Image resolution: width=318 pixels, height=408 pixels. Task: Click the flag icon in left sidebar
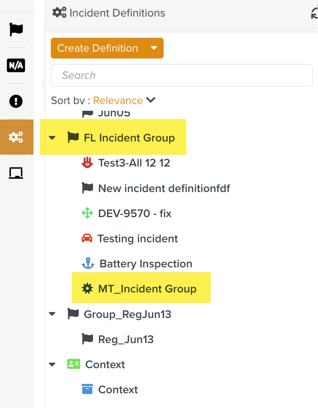coord(16,29)
